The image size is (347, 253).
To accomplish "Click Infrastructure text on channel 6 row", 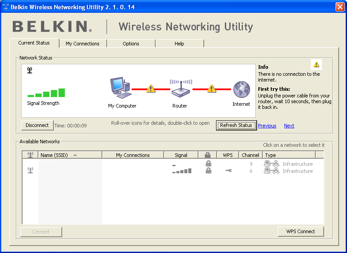I will [298, 171].
